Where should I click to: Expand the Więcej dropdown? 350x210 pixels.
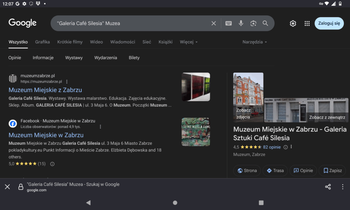pyautogui.click(x=189, y=42)
